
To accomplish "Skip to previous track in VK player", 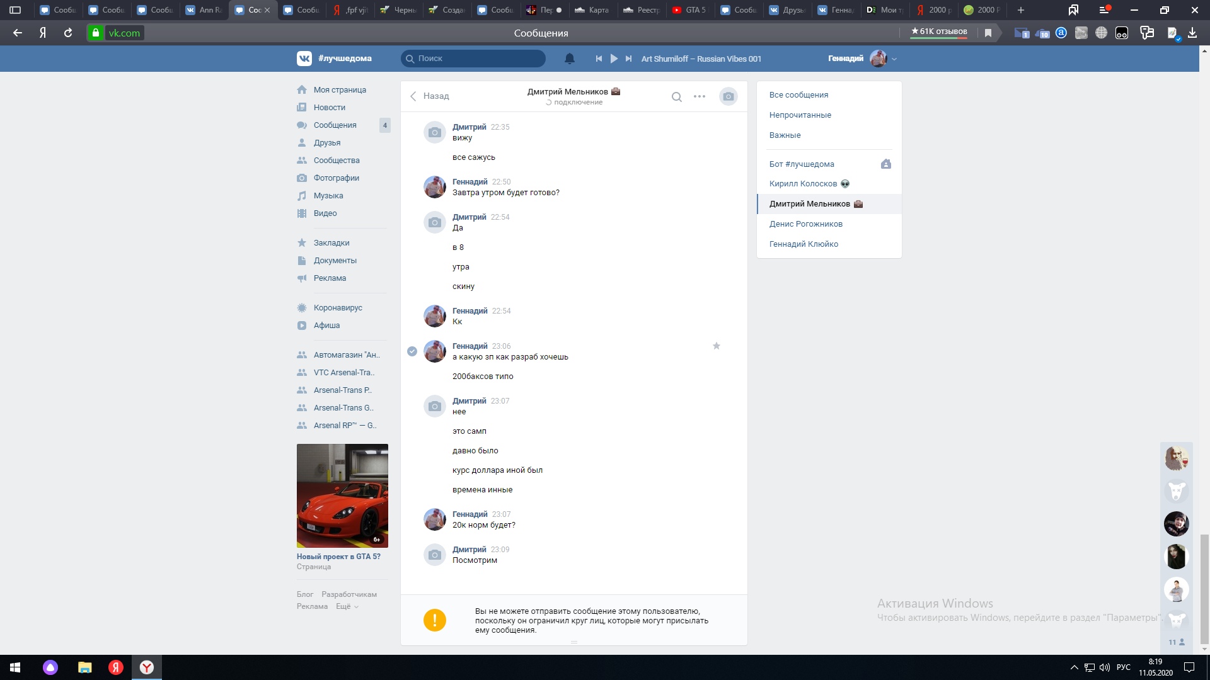I will (x=599, y=59).
